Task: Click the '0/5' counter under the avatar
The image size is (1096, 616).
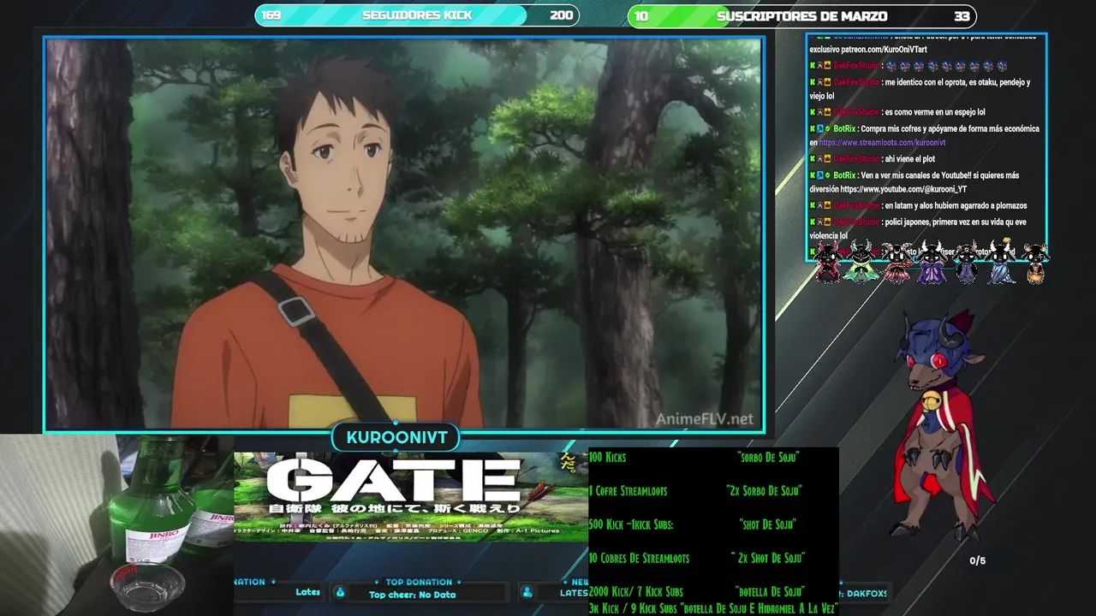Action: point(977,561)
